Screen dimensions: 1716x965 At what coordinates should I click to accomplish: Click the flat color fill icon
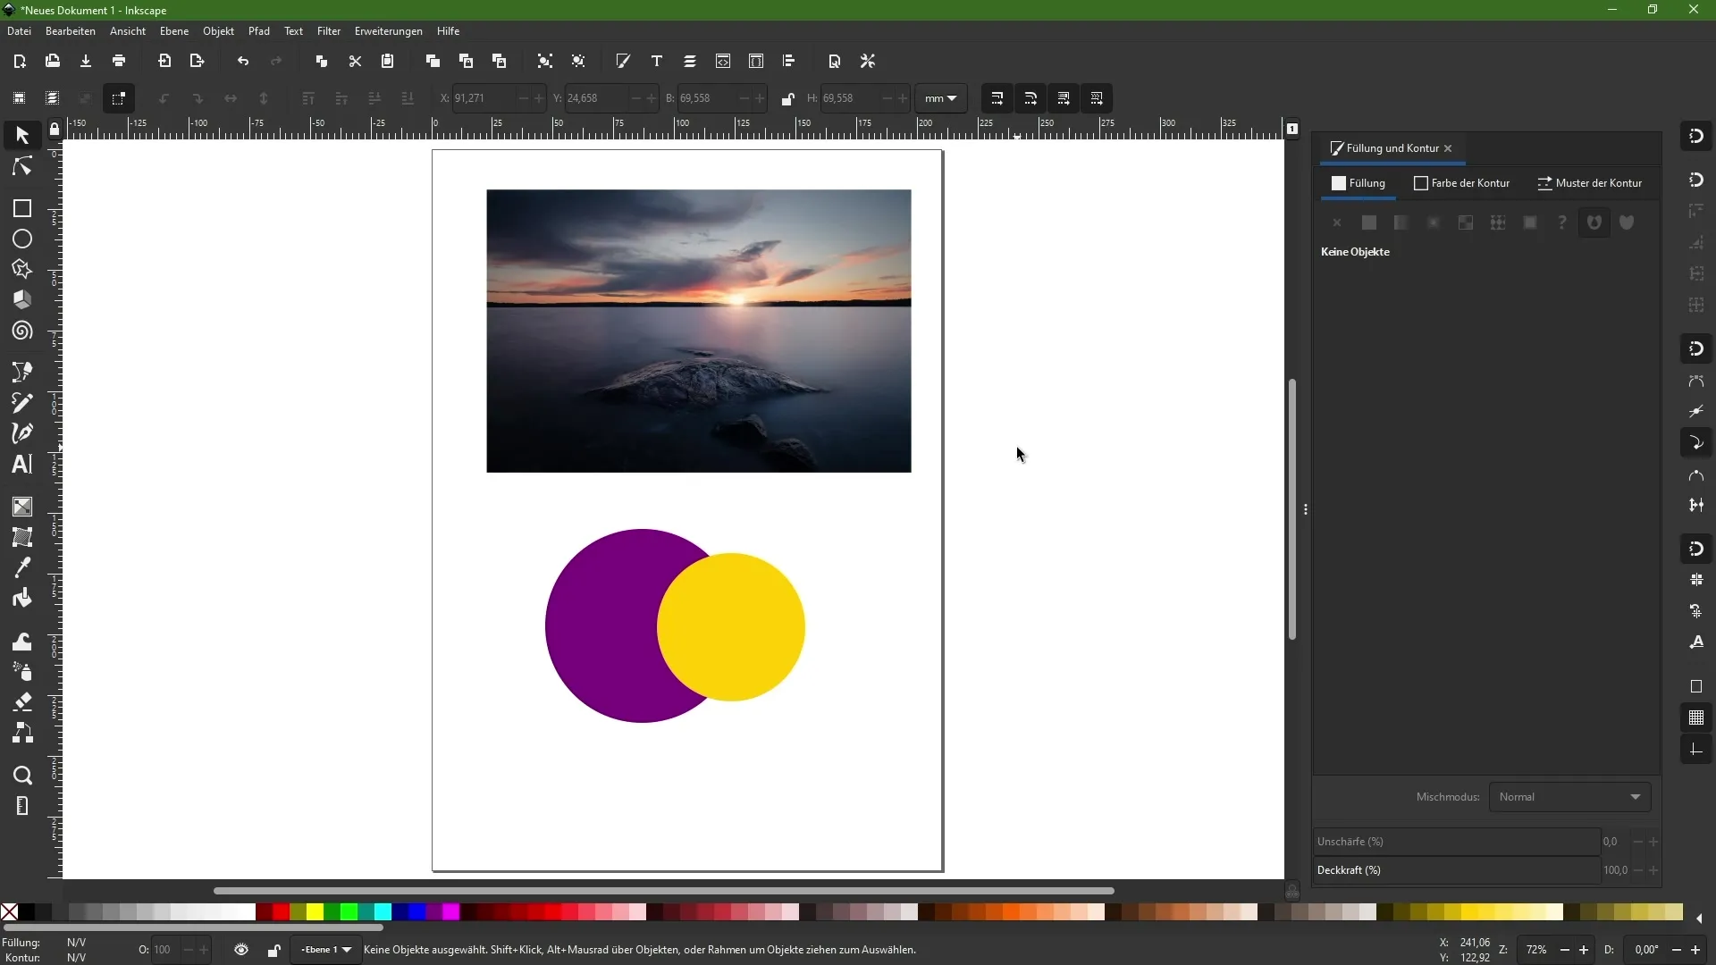tap(1369, 222)
